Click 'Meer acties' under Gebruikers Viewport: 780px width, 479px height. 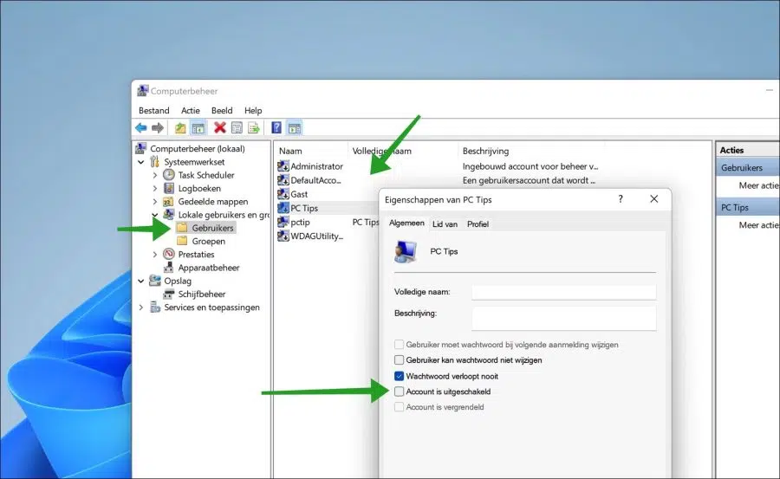[758, 185]
